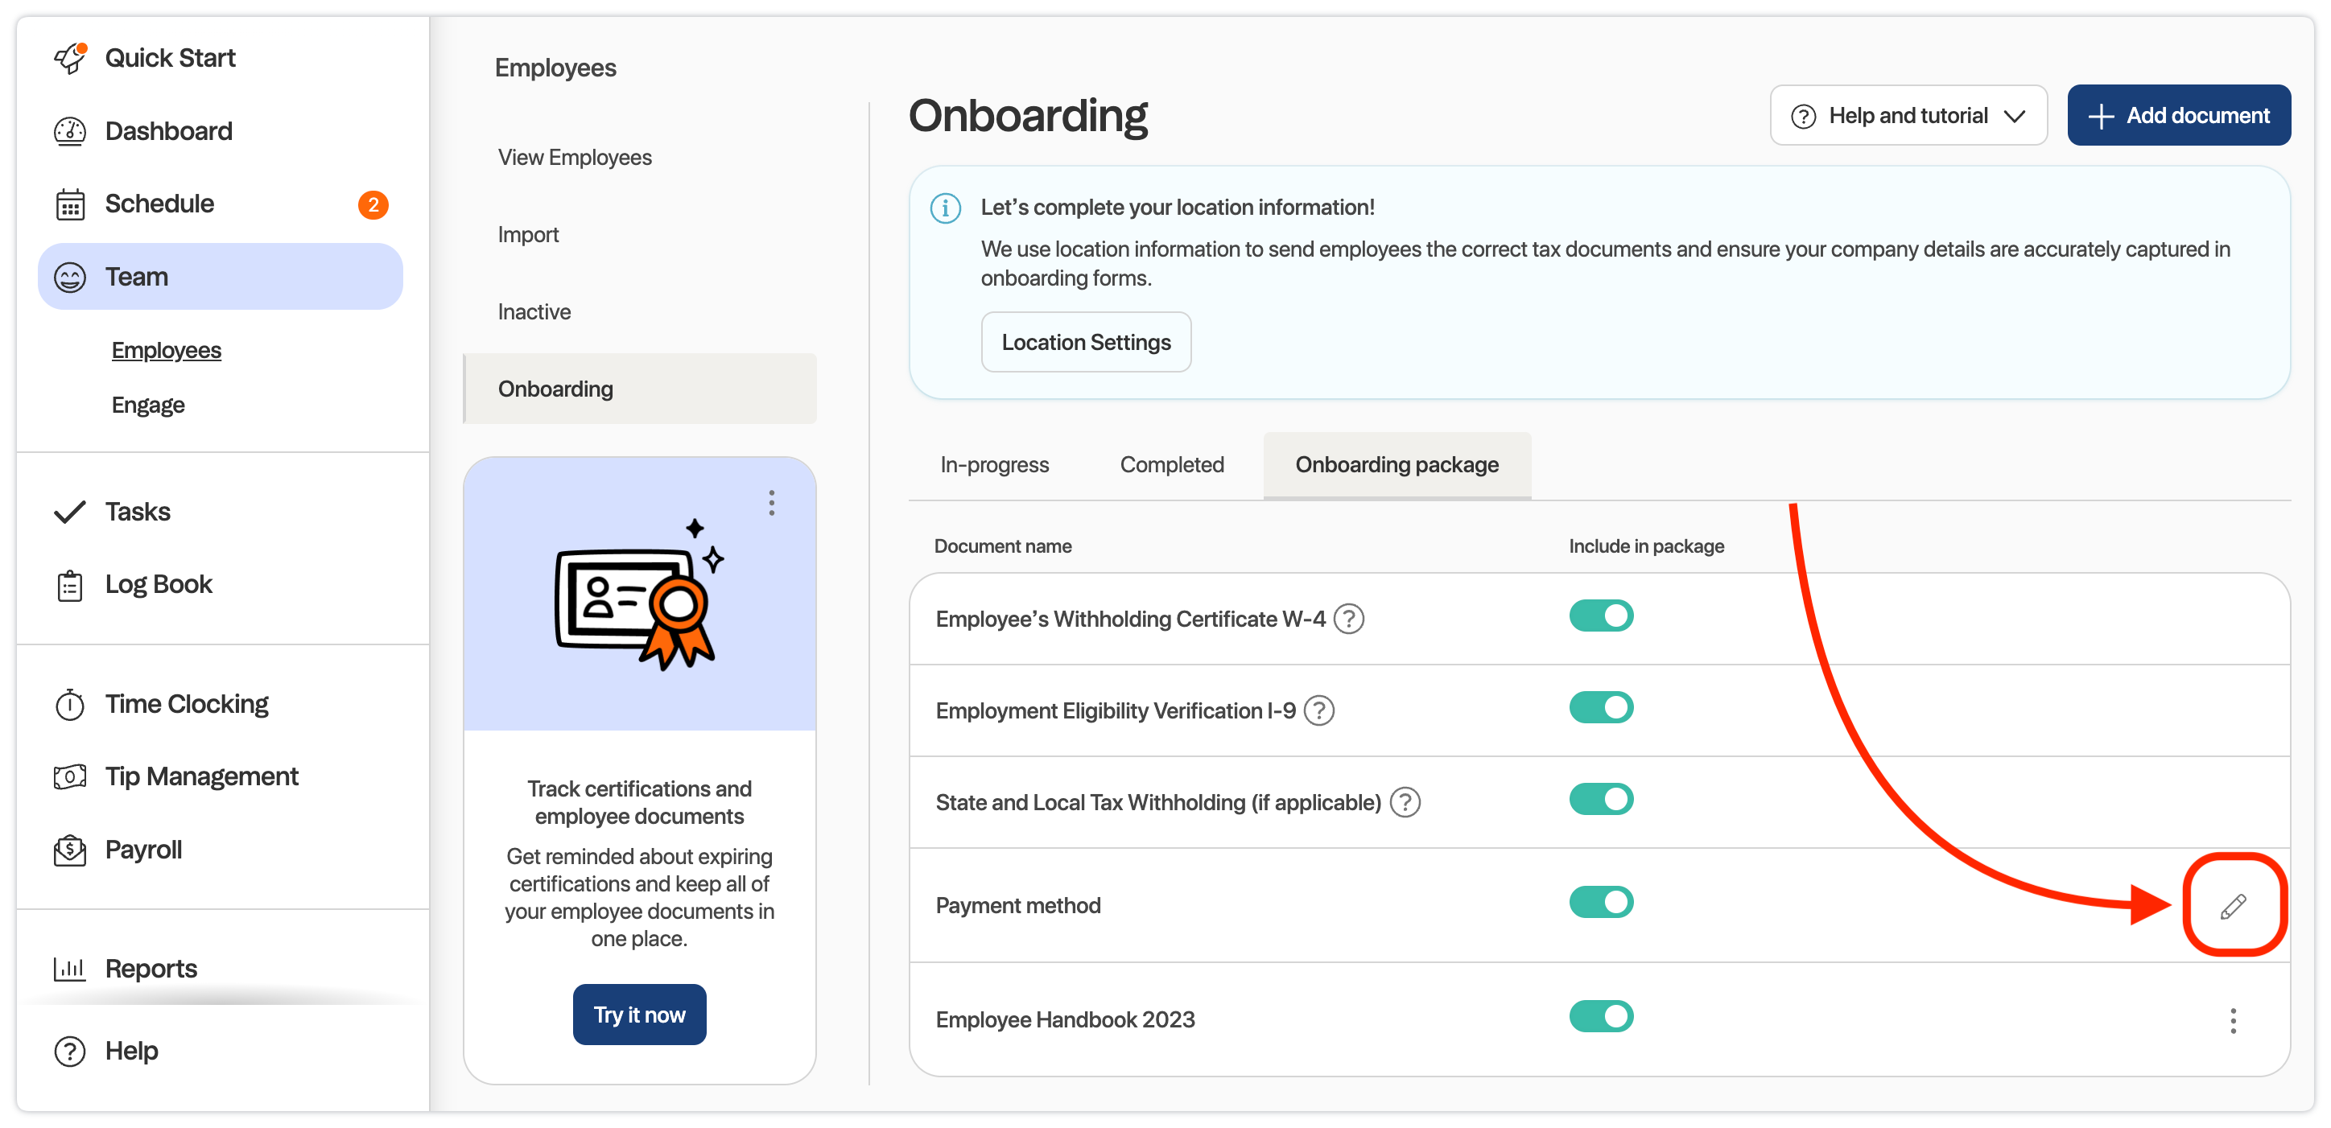The image size is (2331, 1128).
Task: Click help icon for State and Local Tax
Action: (x=1405, y=802)
